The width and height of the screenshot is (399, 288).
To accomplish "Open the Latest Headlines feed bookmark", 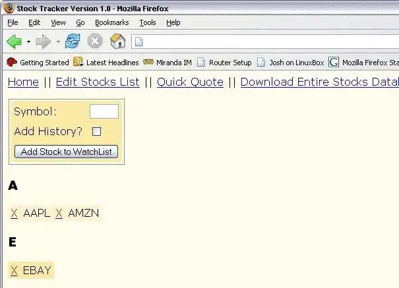I will tap(106, 62).
